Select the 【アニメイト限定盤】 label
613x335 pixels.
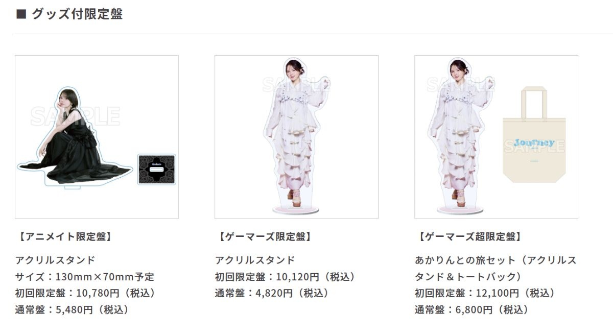point(64,236)
